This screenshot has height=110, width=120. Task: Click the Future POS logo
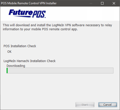click(x=27, y=14)
